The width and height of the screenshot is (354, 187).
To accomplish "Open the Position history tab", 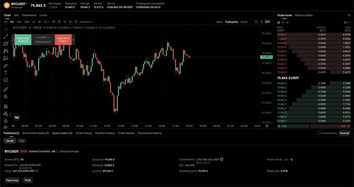I will tap(105, 133).
